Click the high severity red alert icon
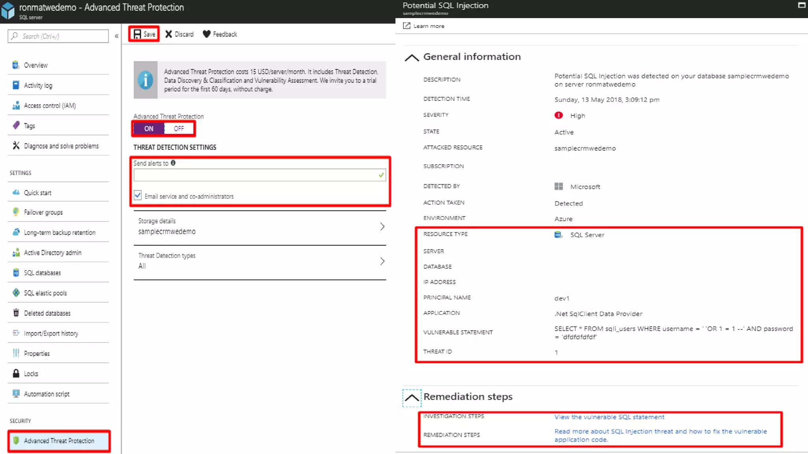808x454 pixels. click(x=558, y=115)
